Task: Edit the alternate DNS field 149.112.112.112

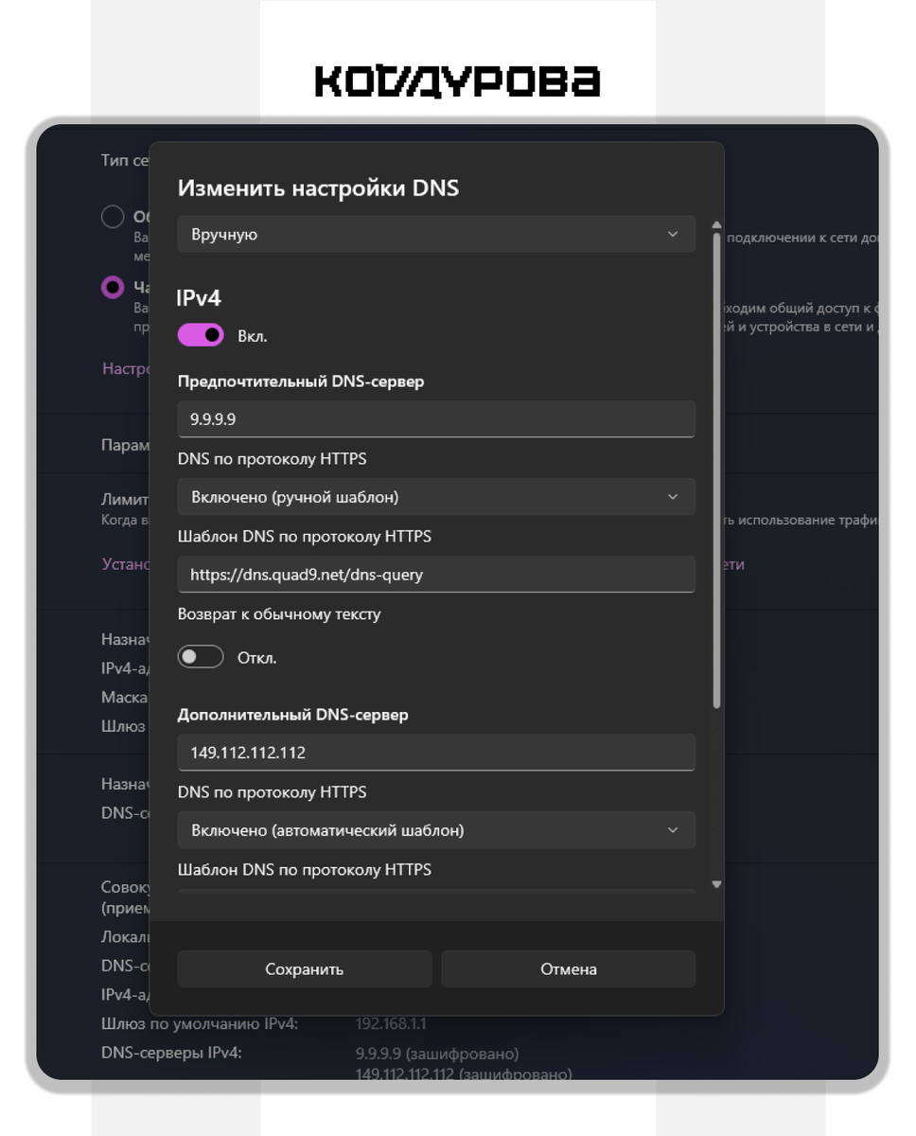Action: [436, 753]
